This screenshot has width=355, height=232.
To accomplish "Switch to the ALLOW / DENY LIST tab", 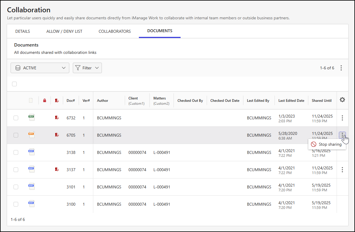I will [64, 31].
